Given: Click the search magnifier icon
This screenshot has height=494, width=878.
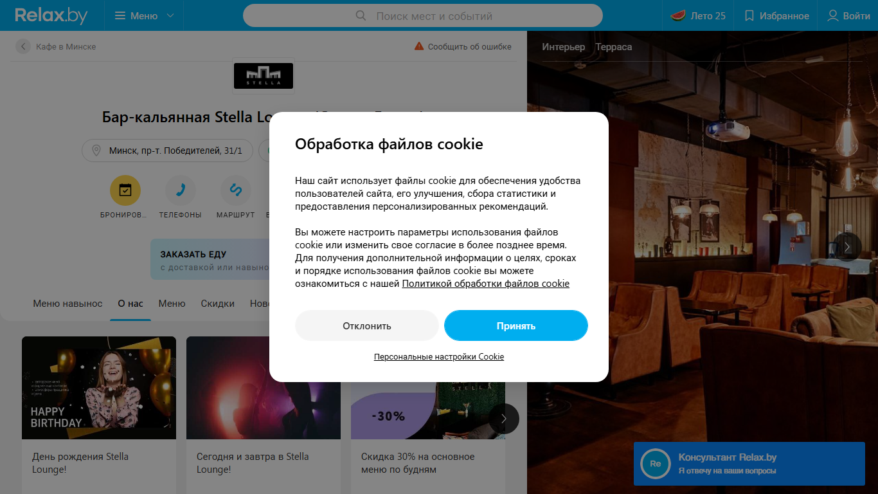Looking at the screenshot, I should point(361,15).
